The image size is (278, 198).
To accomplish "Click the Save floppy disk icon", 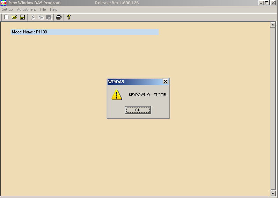I will [22, 17].
